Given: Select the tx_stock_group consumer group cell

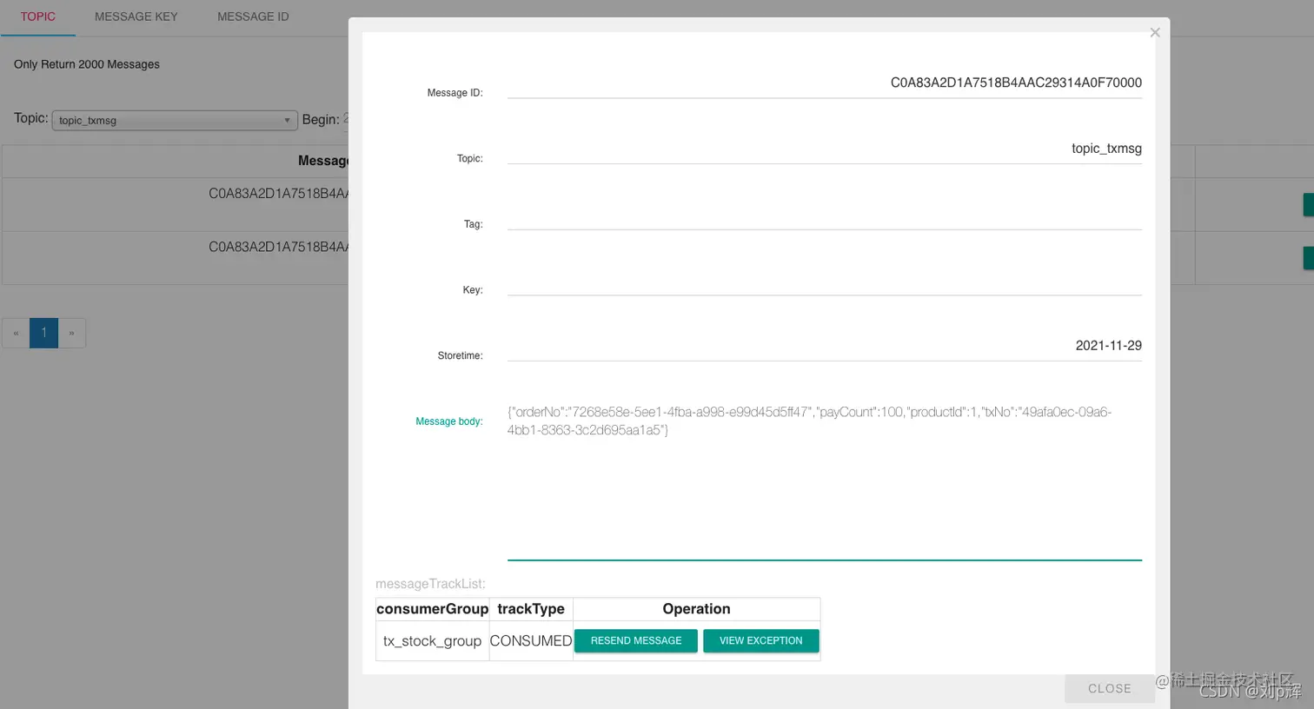Looking at the screenshot, I should click(x=432, y=640).
